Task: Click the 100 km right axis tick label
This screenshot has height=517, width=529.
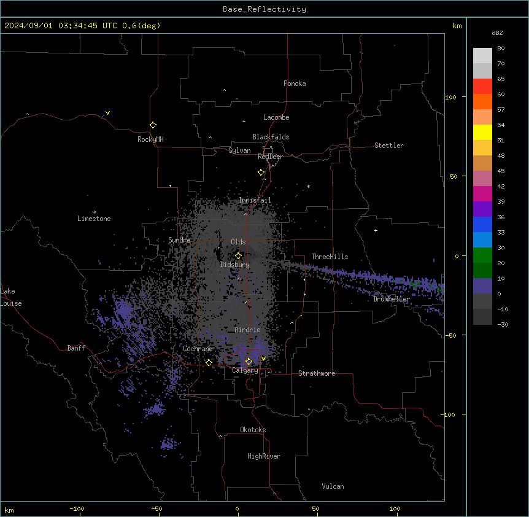Action: click(450, 98)
